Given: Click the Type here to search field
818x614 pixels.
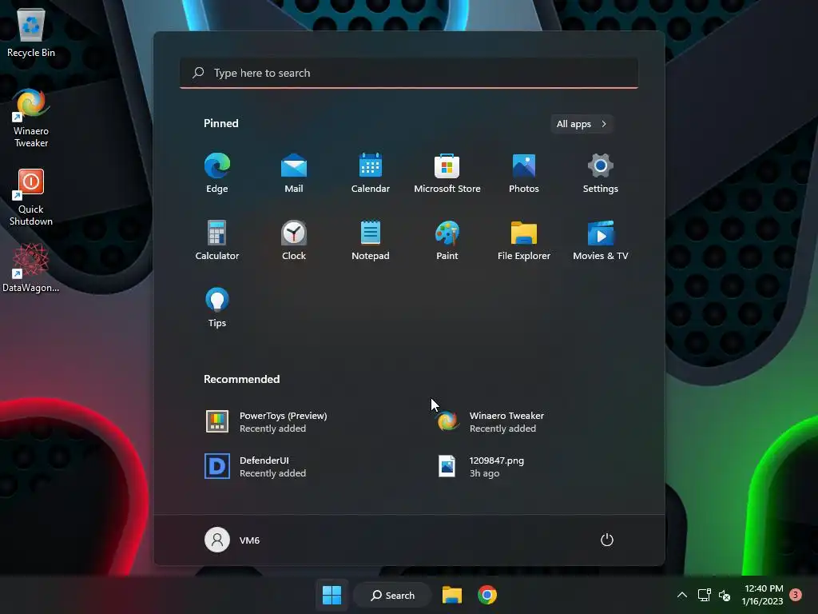Looking at the screenshot, I should (x=409, y=73).
